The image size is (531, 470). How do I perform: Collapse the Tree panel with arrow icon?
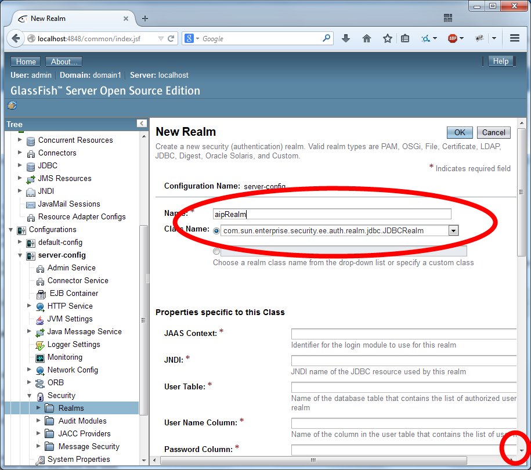(142, 124)
